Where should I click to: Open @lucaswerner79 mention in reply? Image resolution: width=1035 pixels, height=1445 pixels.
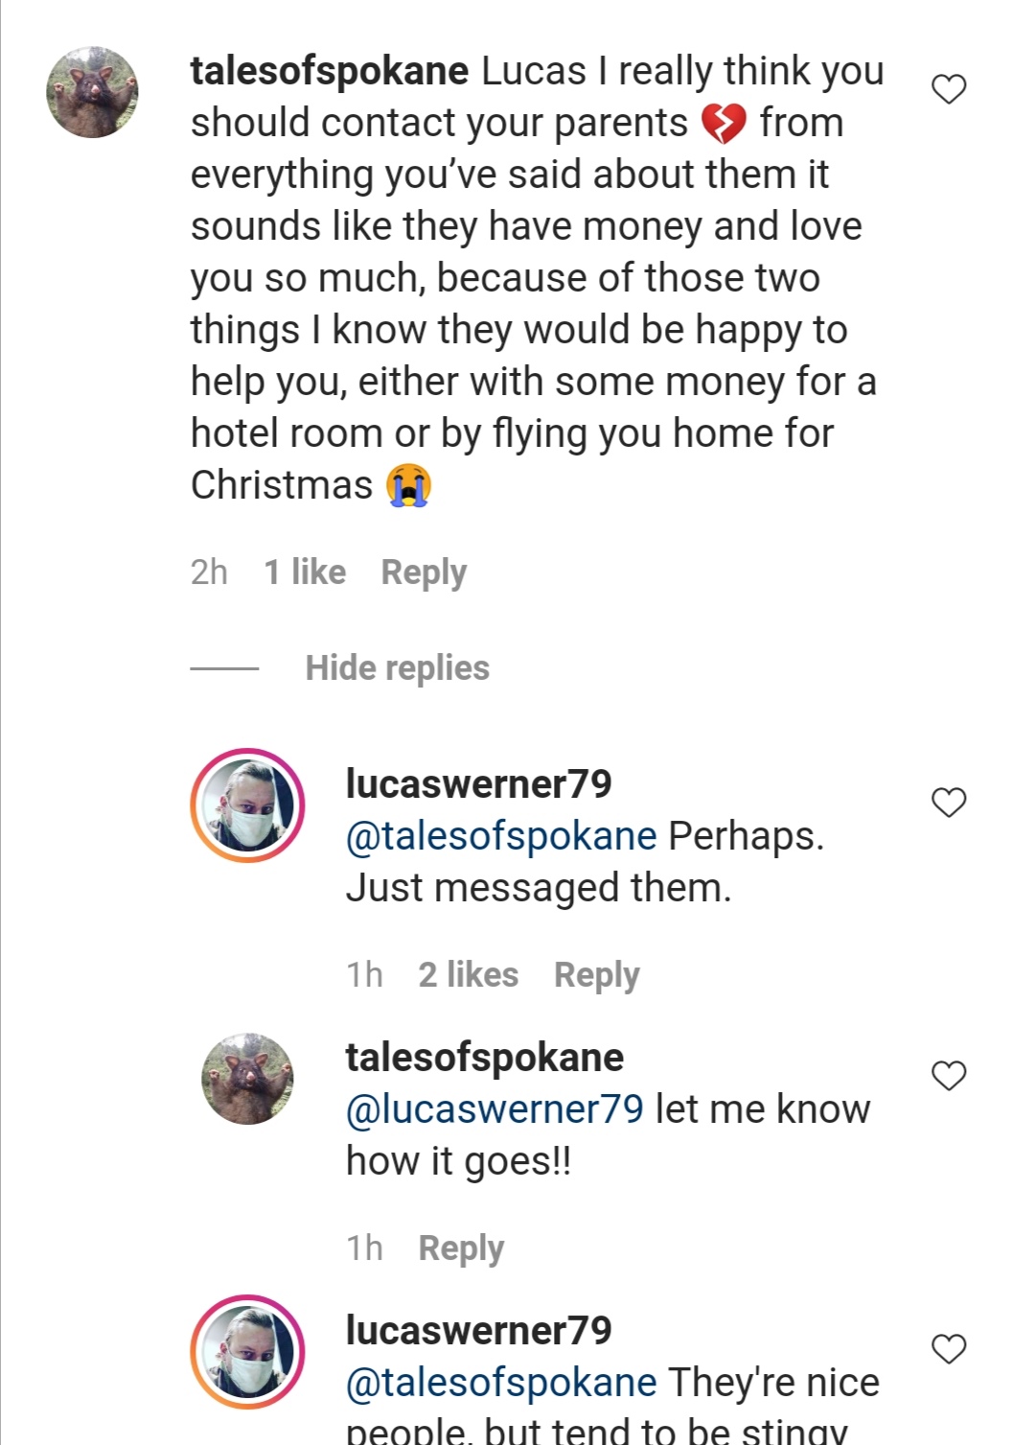click(x=494, y=1110)
